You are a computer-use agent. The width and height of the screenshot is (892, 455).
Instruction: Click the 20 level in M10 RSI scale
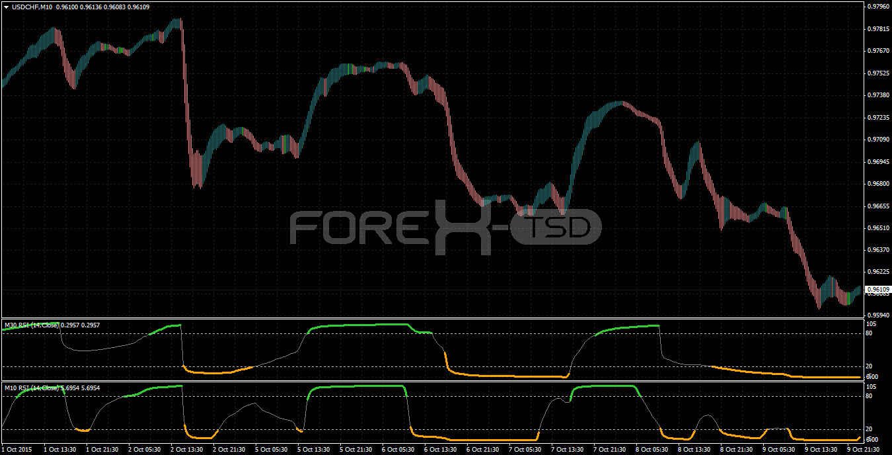[x=870, y=429]
